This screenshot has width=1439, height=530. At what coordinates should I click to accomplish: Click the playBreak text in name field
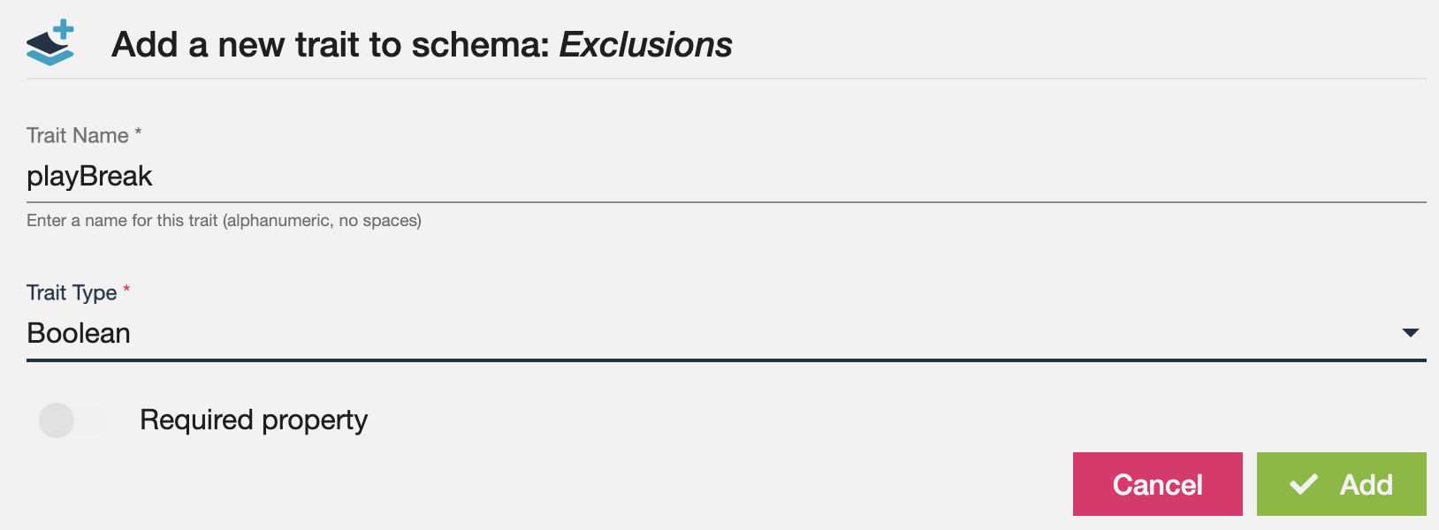89,177
